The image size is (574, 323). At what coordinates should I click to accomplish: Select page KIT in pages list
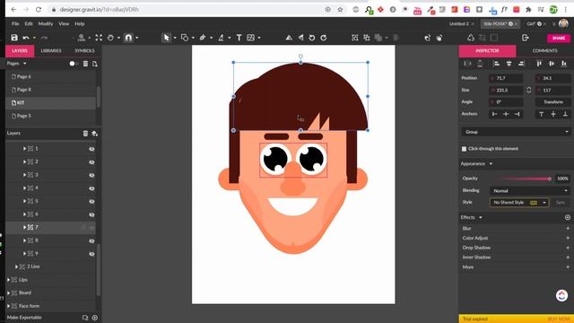(x=51, y=103)
